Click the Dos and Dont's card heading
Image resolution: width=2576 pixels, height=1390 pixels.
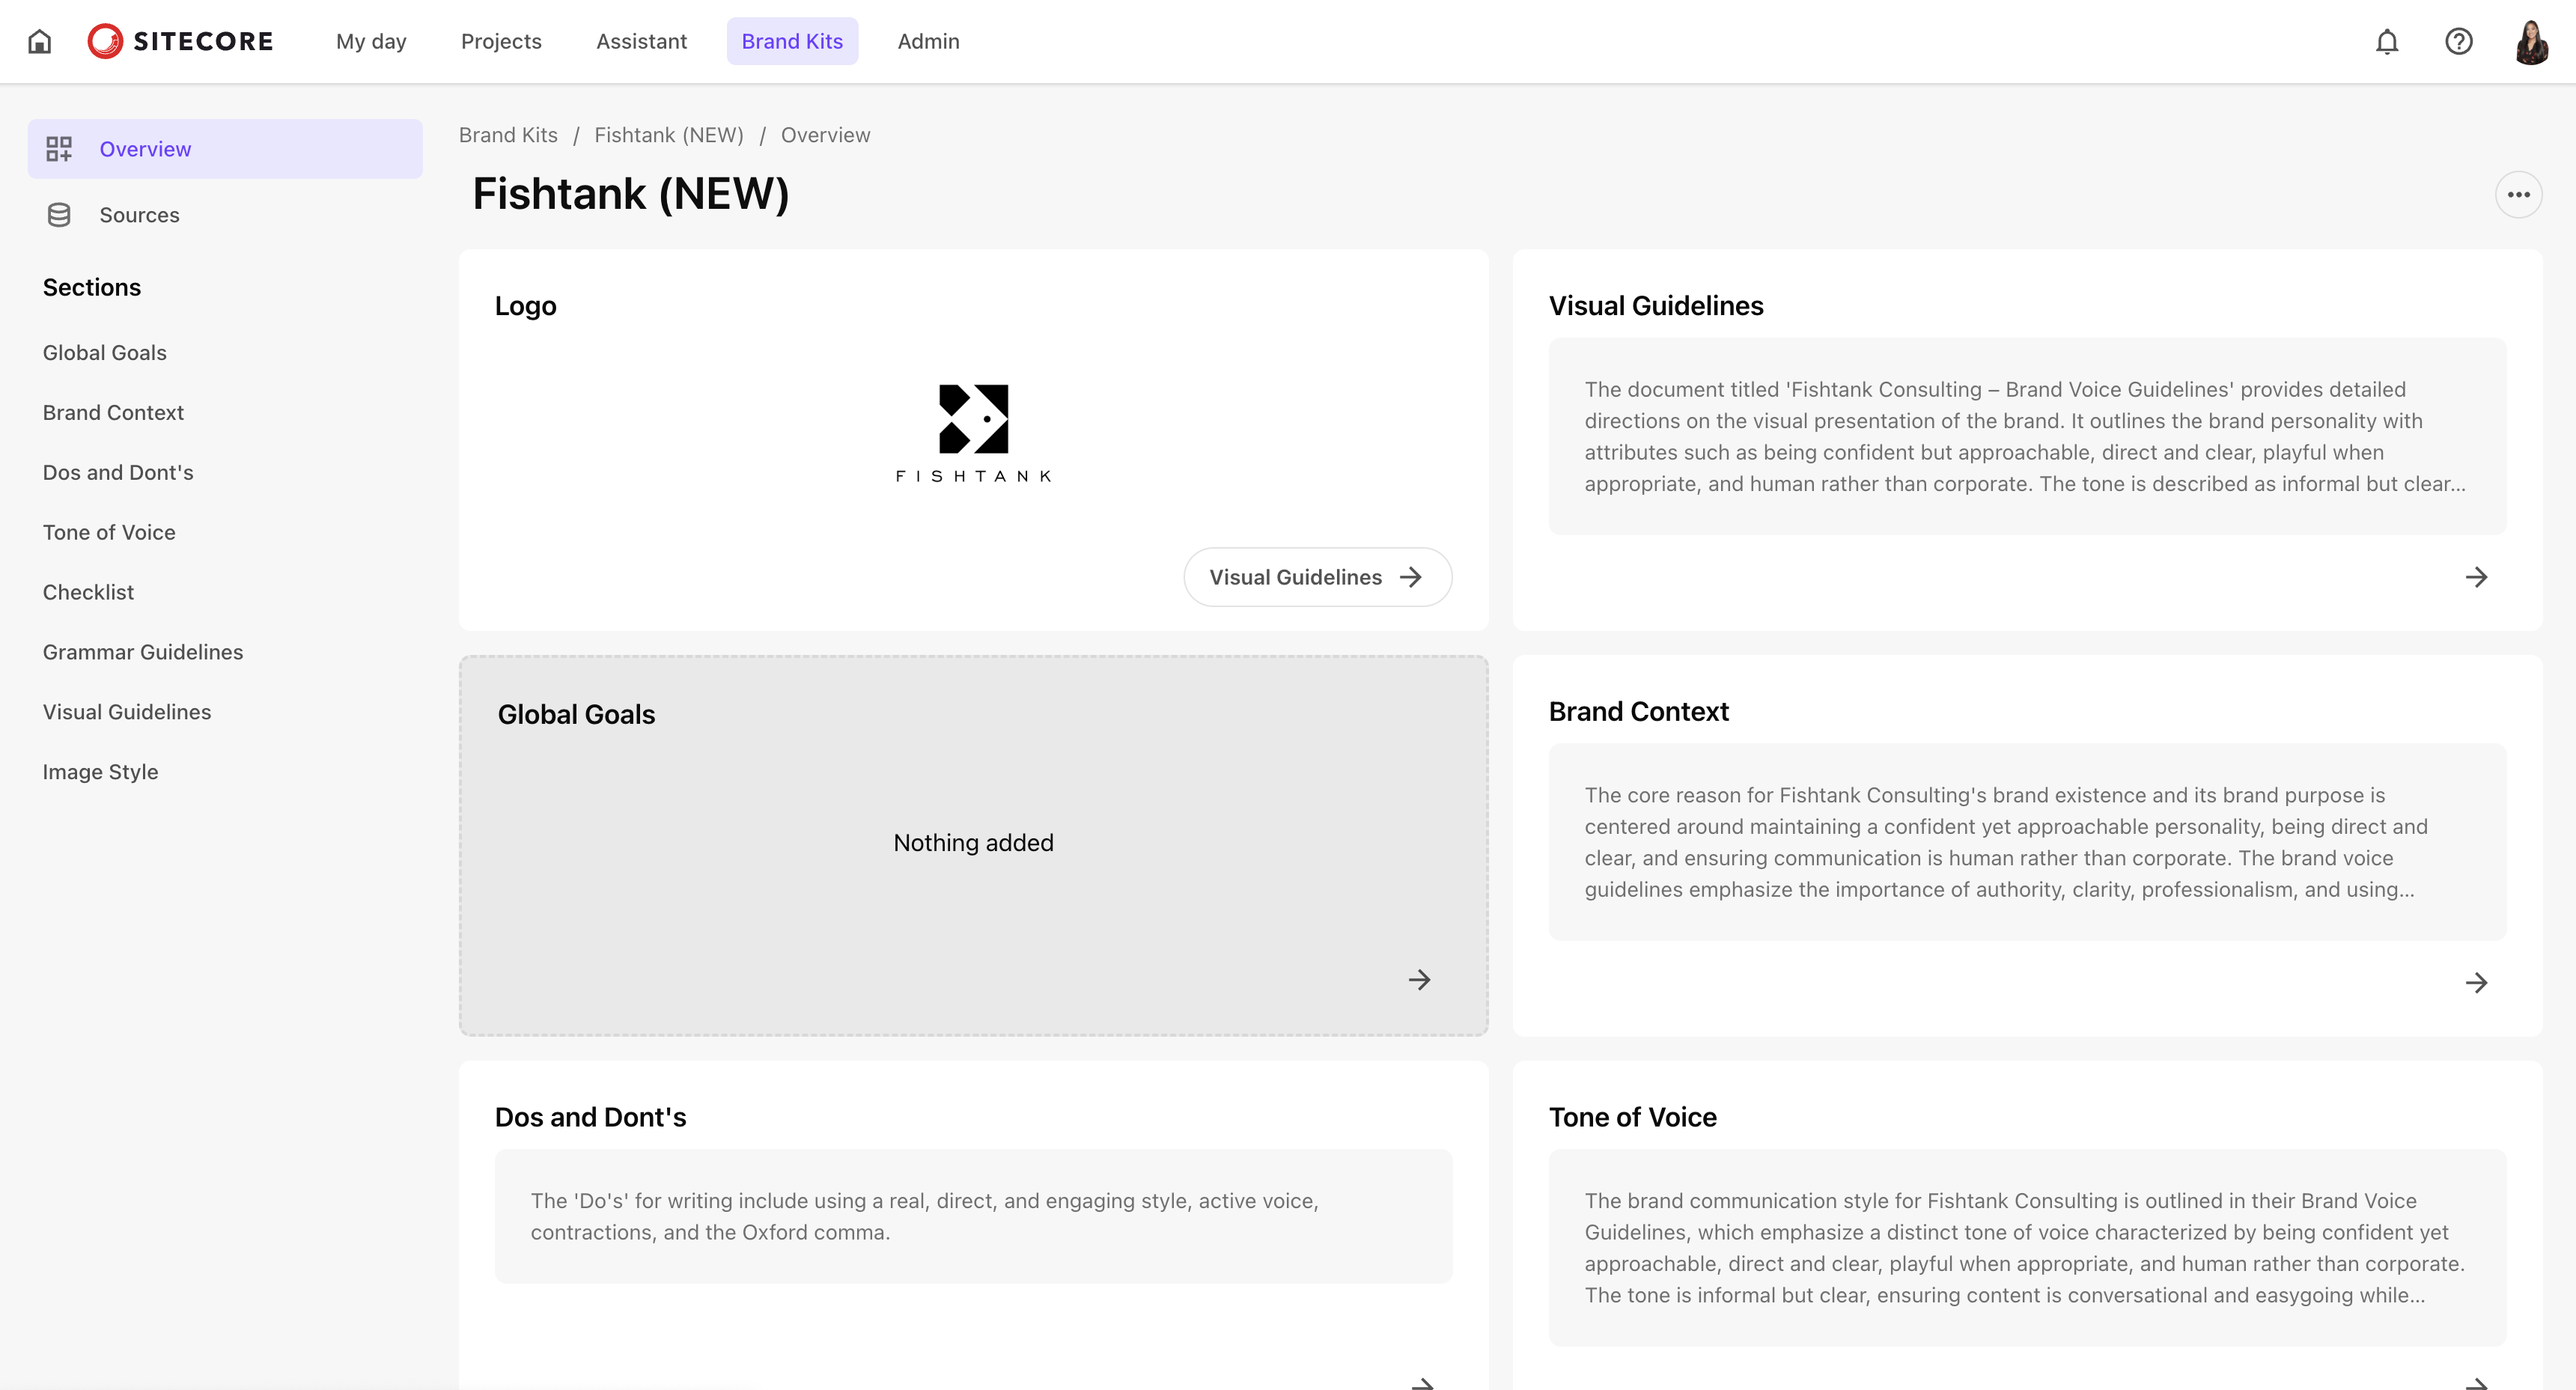click(590, 1117)
